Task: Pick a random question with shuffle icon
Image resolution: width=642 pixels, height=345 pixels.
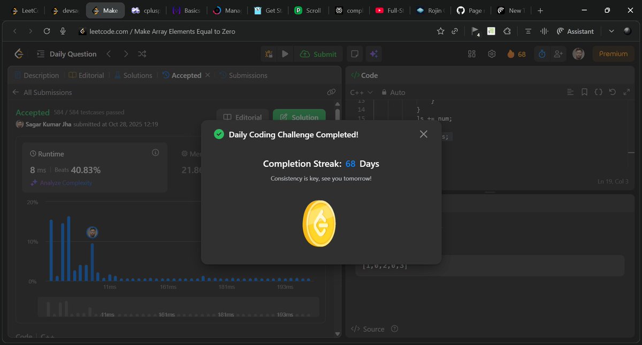Action: coord(142,54)
